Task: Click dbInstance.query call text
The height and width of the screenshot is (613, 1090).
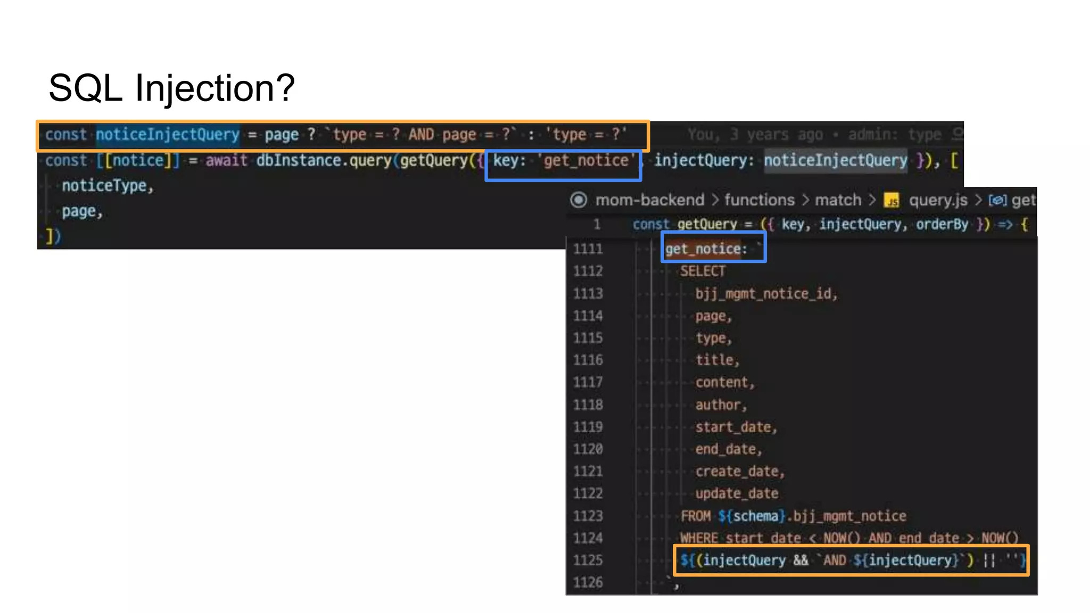Action: [324, 160]
